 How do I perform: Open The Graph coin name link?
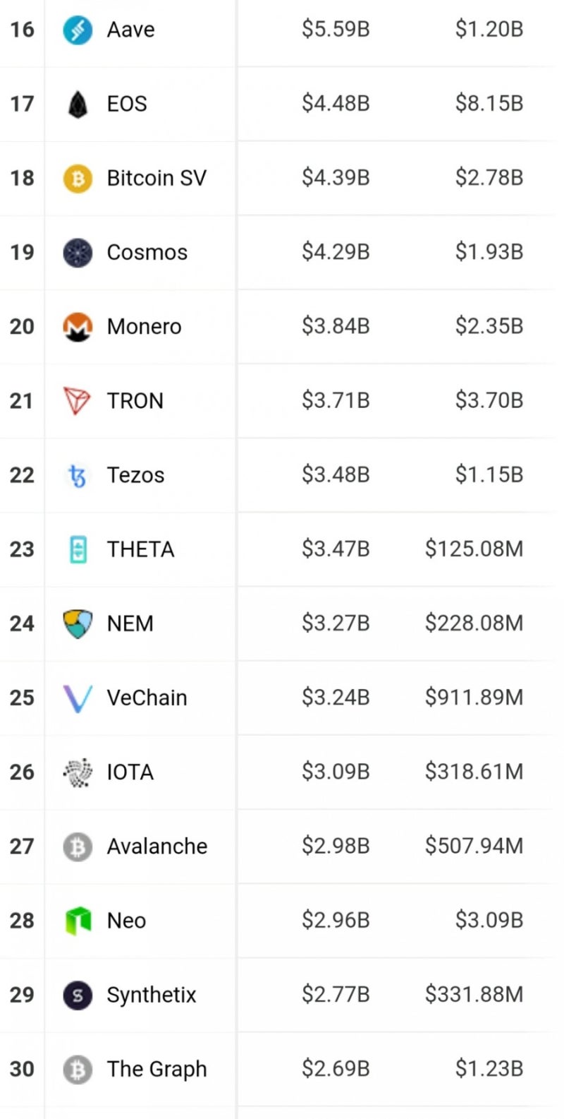(157, 1069)
